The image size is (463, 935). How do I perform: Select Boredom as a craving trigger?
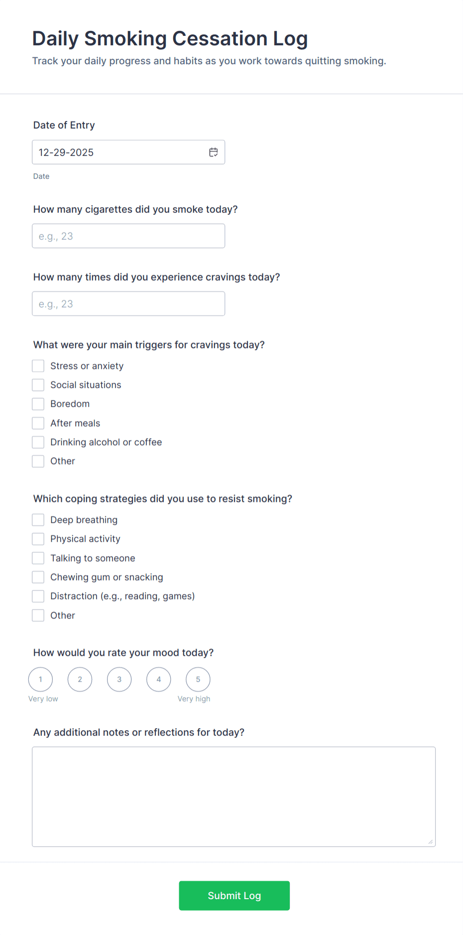[x=38, y=404]
